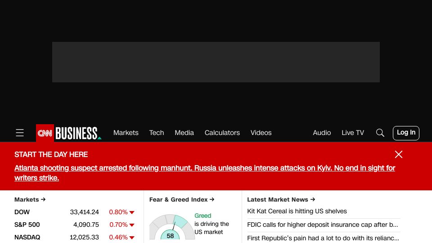The width and height of the screenshot is (432, 243).
Task: Open the search magnifier icon
Action: coord(380,133)
